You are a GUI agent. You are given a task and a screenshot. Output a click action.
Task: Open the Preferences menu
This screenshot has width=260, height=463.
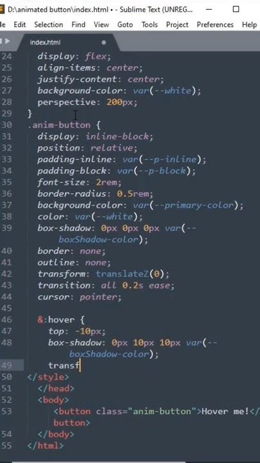click(215, 24)
